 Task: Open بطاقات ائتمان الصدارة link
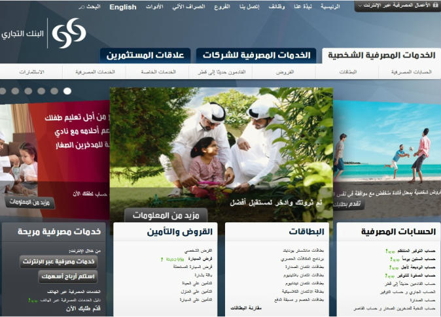[304, 267]
